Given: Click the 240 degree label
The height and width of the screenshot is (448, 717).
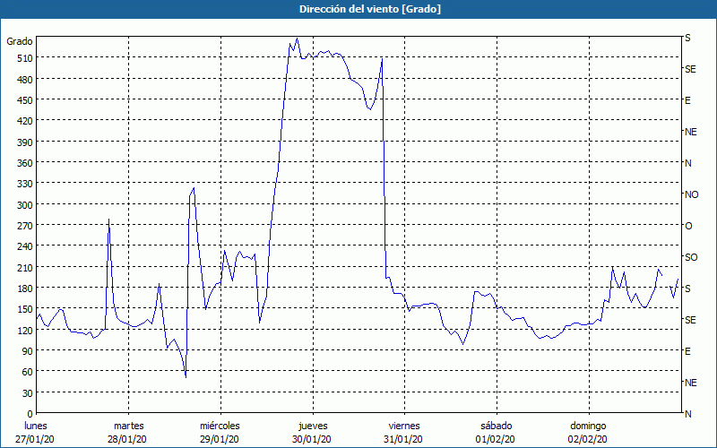Looking at the screenshot, I should click(24, 246).
